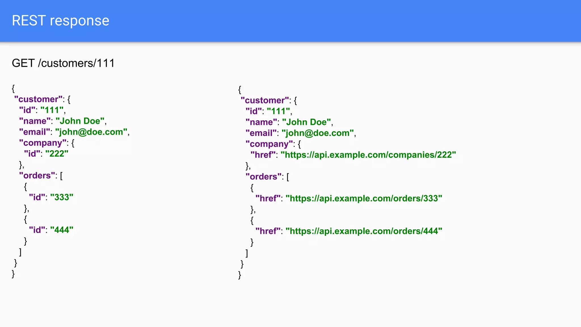The image size is (581, 327).
Task: Click "orders" key in left JSON block
Action: pos(37,175)
